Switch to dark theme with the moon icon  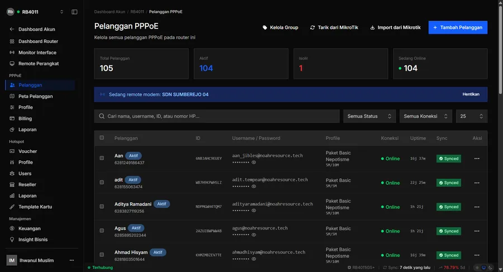coord(490,268)
